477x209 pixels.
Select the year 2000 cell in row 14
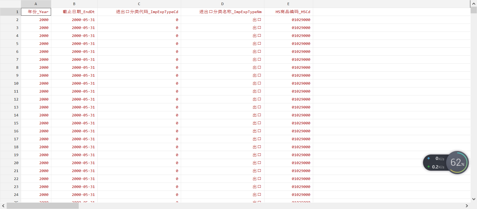tap(36, 115)
